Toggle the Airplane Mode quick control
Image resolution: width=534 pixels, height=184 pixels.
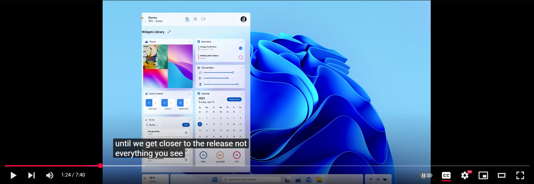(x=180, y=103)
